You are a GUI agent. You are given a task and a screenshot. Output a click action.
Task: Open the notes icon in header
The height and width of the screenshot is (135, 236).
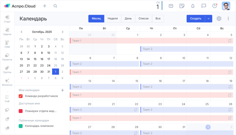182,6
